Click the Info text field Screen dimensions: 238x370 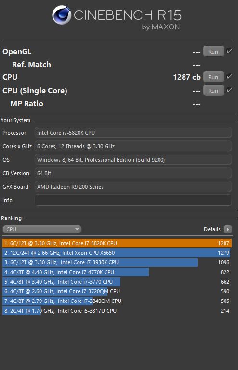[133, 200]
